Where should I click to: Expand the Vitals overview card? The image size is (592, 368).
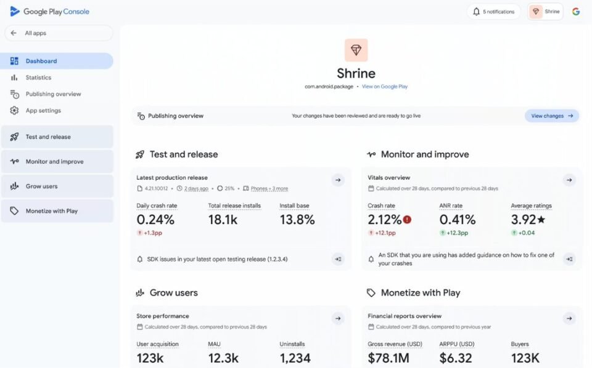coord(569,180)
